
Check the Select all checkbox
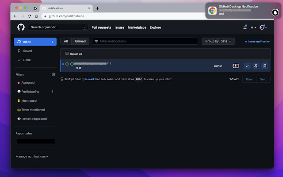(67, 54)
